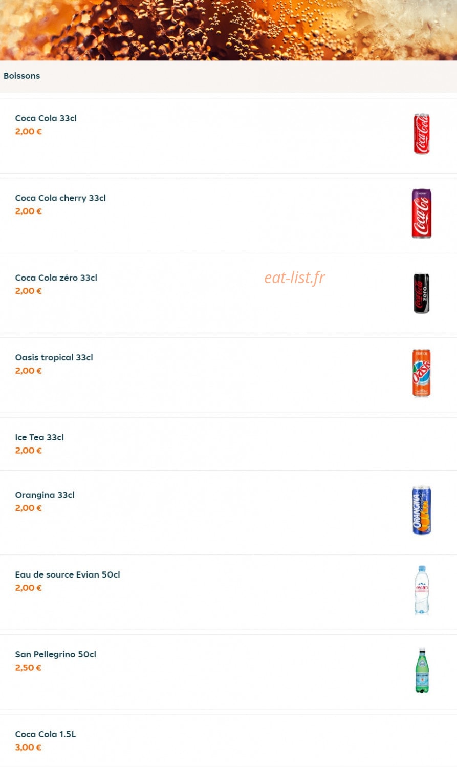
Task: Open the green San Pellegrino bottle image
Action: [x=422, y=670]
